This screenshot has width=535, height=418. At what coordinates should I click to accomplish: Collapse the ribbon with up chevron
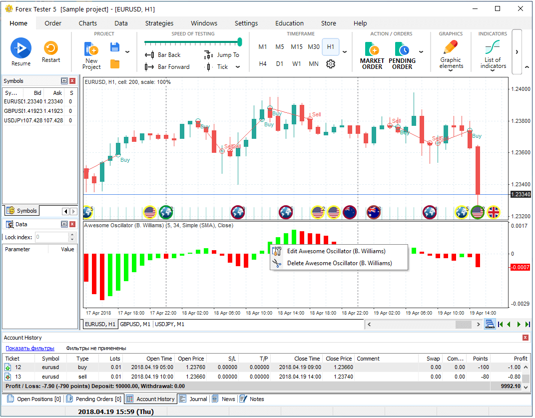click(527, 67)
